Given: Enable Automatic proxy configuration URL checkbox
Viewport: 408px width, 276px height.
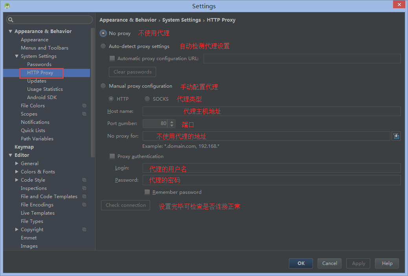Looking at the screenshot, I should click(x=112, y=58).
